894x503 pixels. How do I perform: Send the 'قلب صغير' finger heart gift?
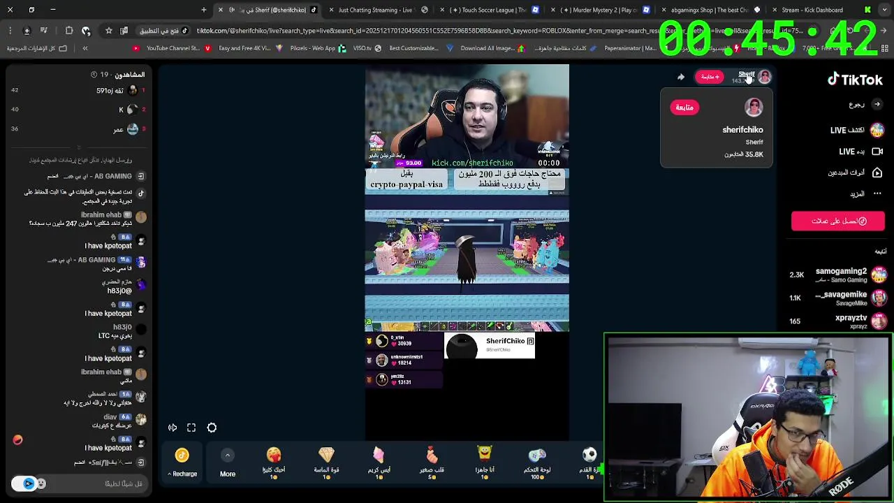click(432, 462)
